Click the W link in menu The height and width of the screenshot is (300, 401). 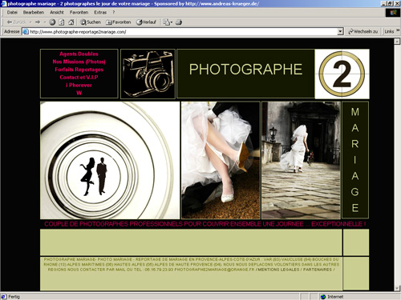point(79,93)
